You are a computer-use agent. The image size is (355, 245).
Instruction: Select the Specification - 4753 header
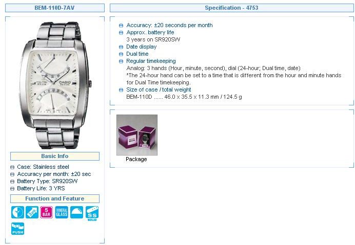point(231,8)
